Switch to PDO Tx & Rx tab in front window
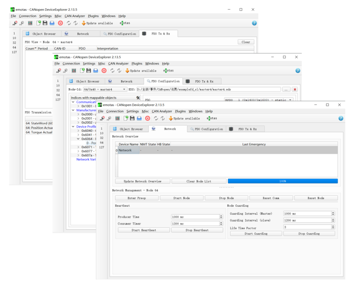Viewport: 354px width, 288px height. tap(245, 129)
